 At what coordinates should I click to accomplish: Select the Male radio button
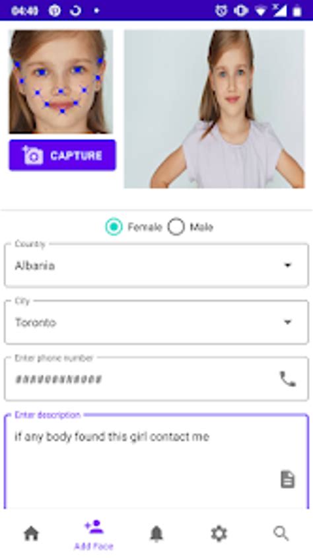pyautogui.click(x=176, y=227)
